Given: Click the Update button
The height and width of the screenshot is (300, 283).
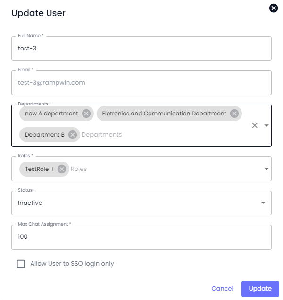Looking at the screenshot, I should click(260, 289).
